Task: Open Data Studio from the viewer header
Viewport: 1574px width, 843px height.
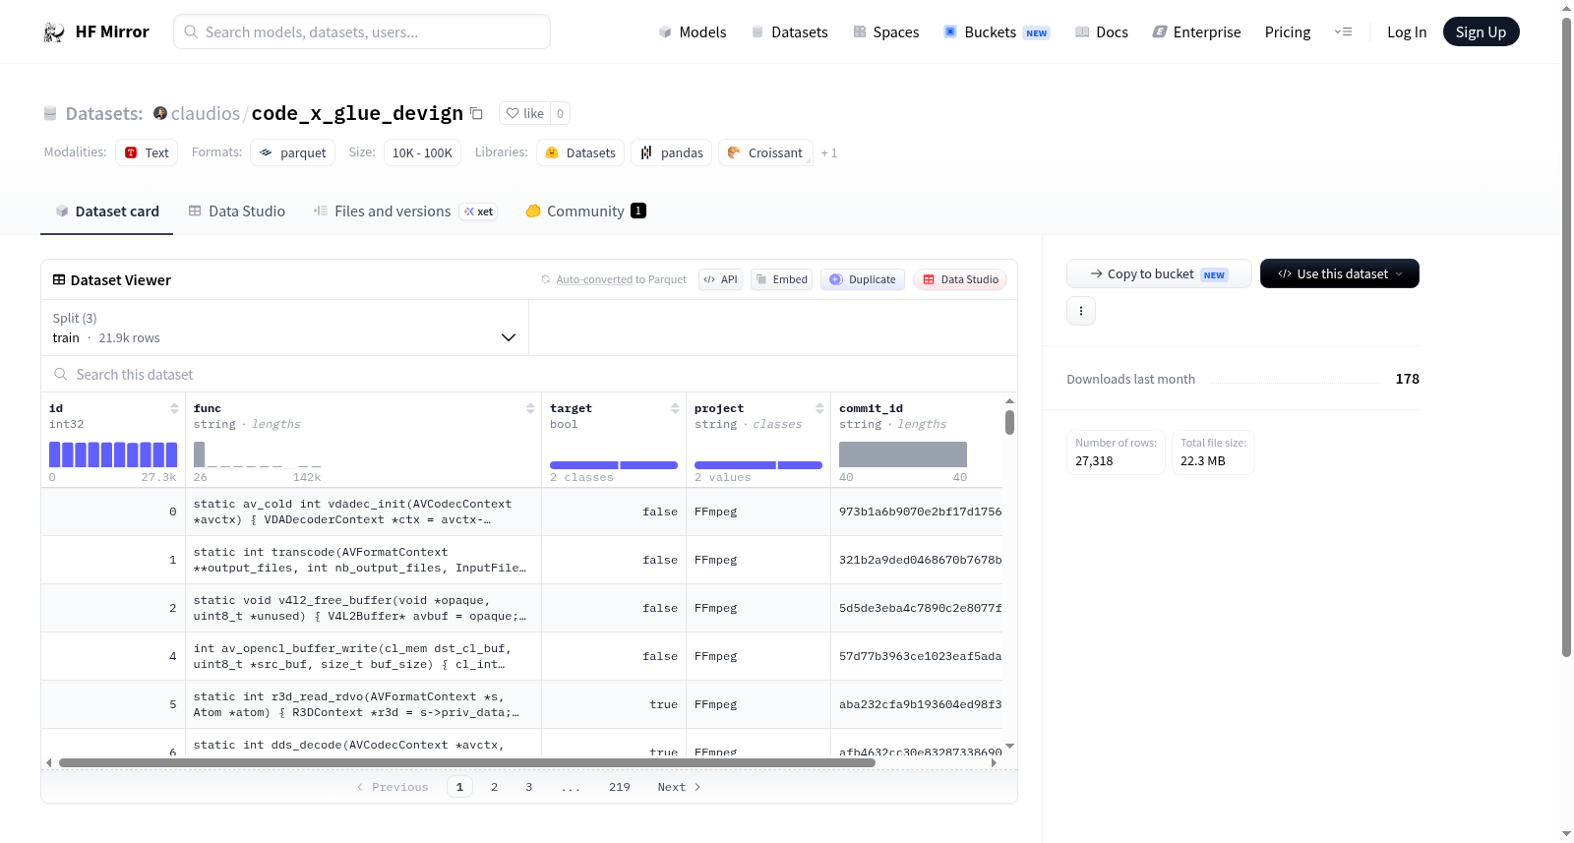Action: [x=960, y=279]
